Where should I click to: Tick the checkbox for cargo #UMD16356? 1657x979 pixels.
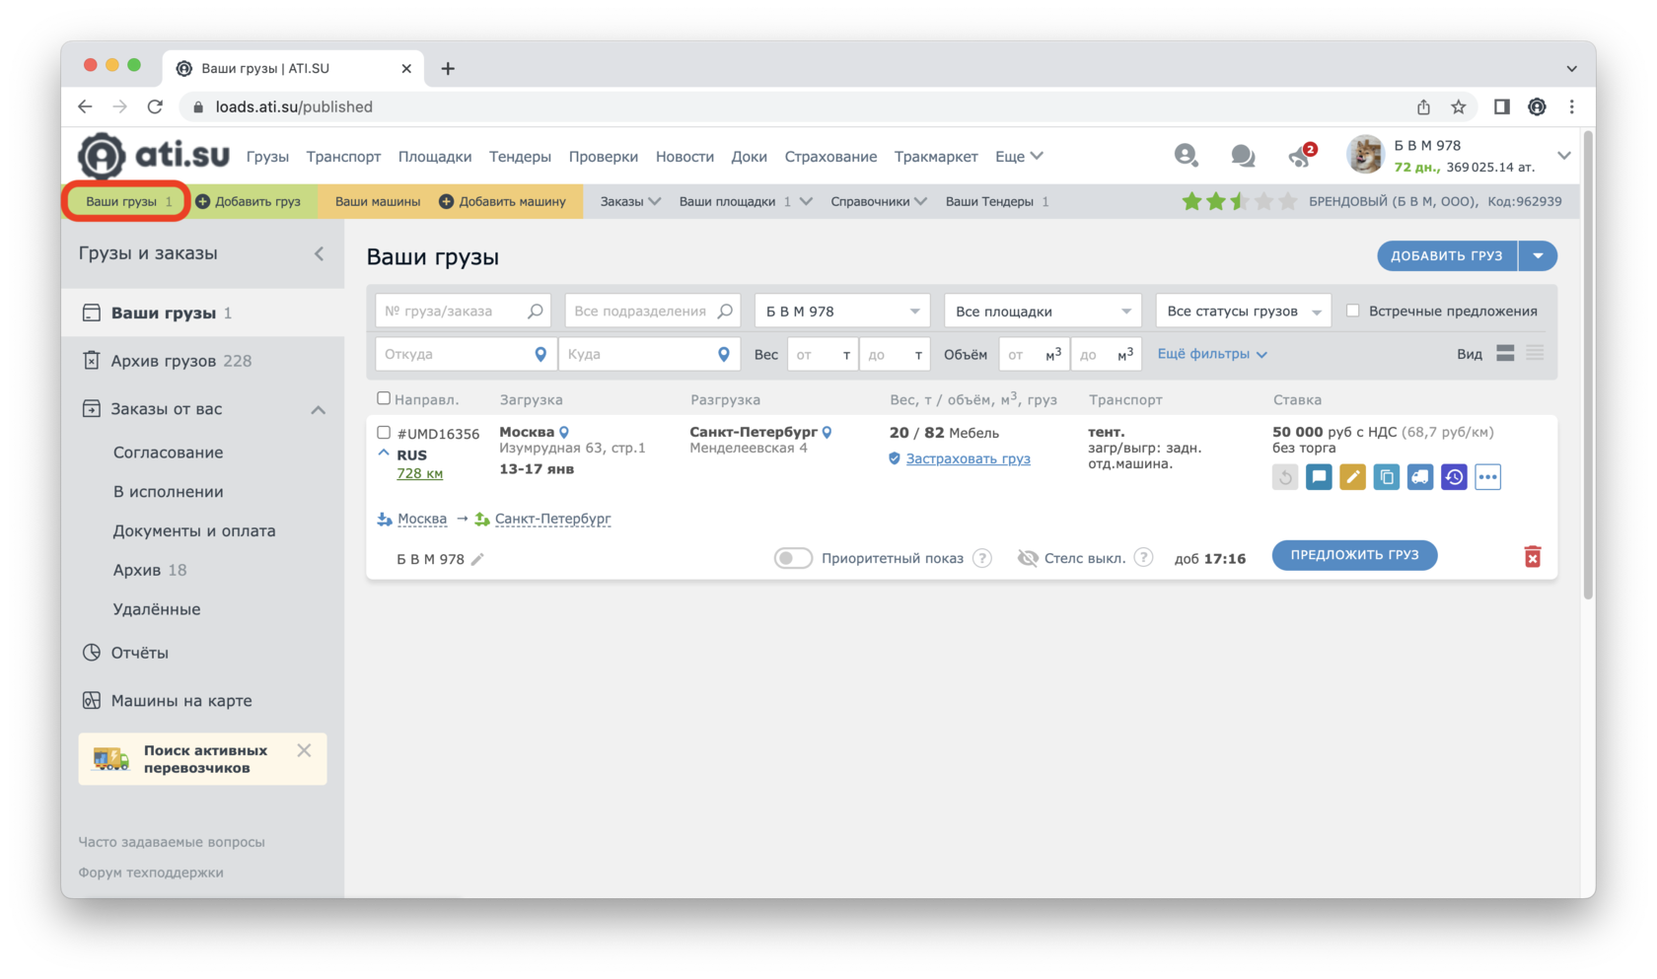[384, 432]
